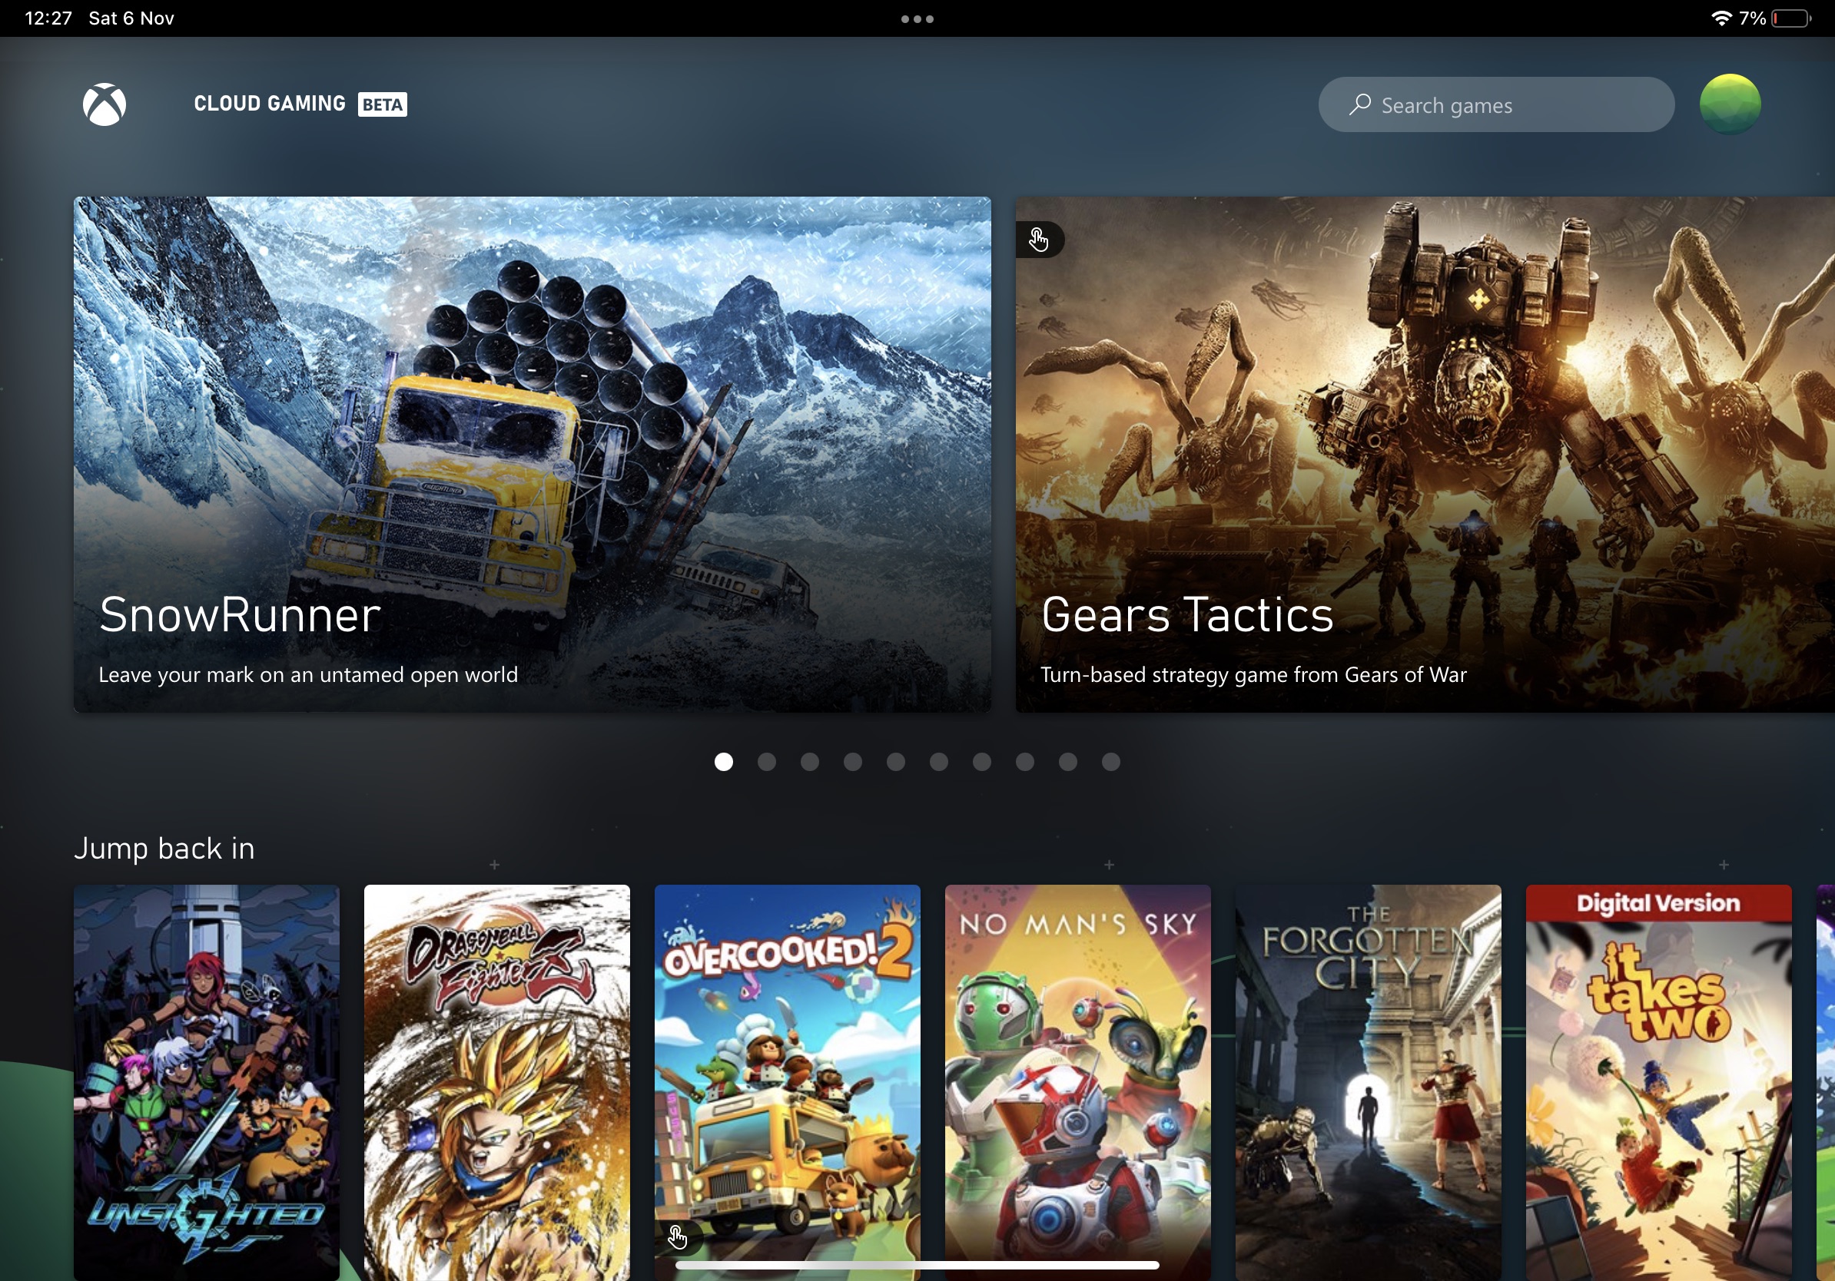
Task: Select the first carousel dot indicator
Action: pos(722,761)
